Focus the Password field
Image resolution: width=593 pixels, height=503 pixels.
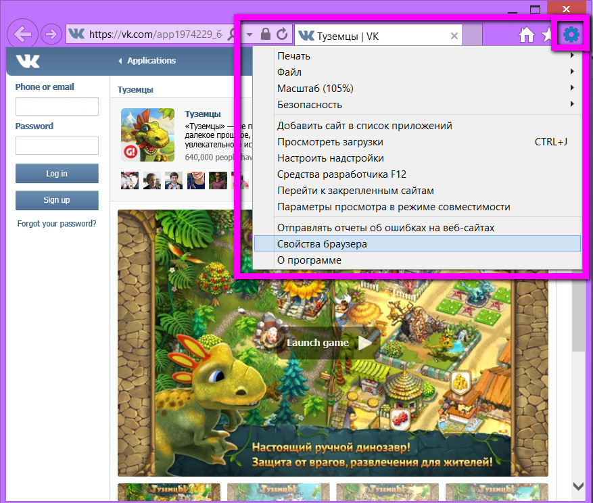click(x=57, y=145)
